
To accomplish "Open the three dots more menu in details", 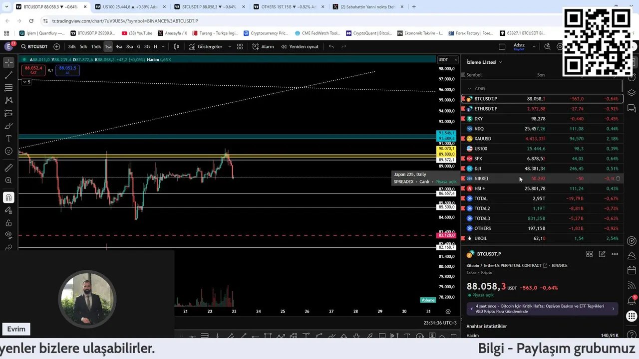I will click(x=615, y=254).
